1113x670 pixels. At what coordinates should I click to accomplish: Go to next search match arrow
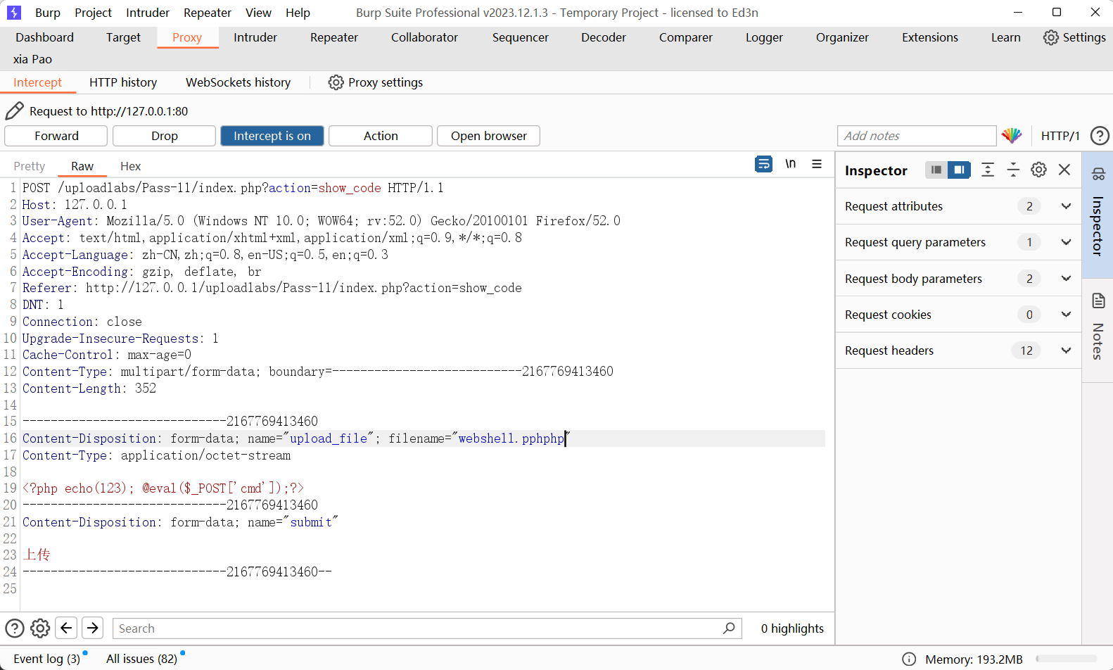[93, 628]
